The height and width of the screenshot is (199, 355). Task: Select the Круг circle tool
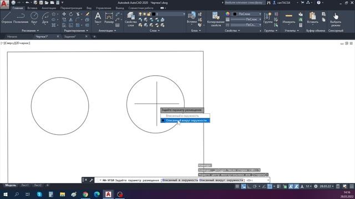tap(34, 18)
